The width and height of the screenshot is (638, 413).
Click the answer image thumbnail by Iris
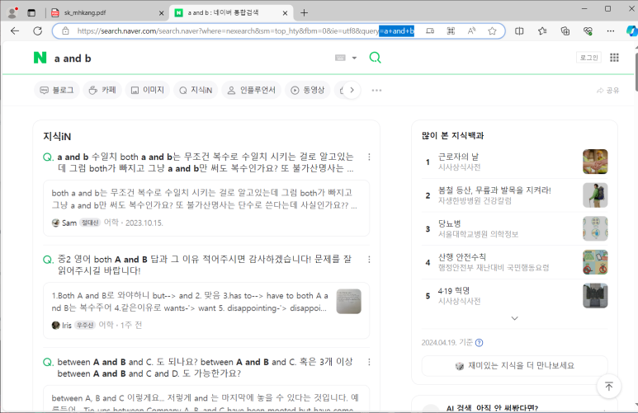click(x=348, y=301)
